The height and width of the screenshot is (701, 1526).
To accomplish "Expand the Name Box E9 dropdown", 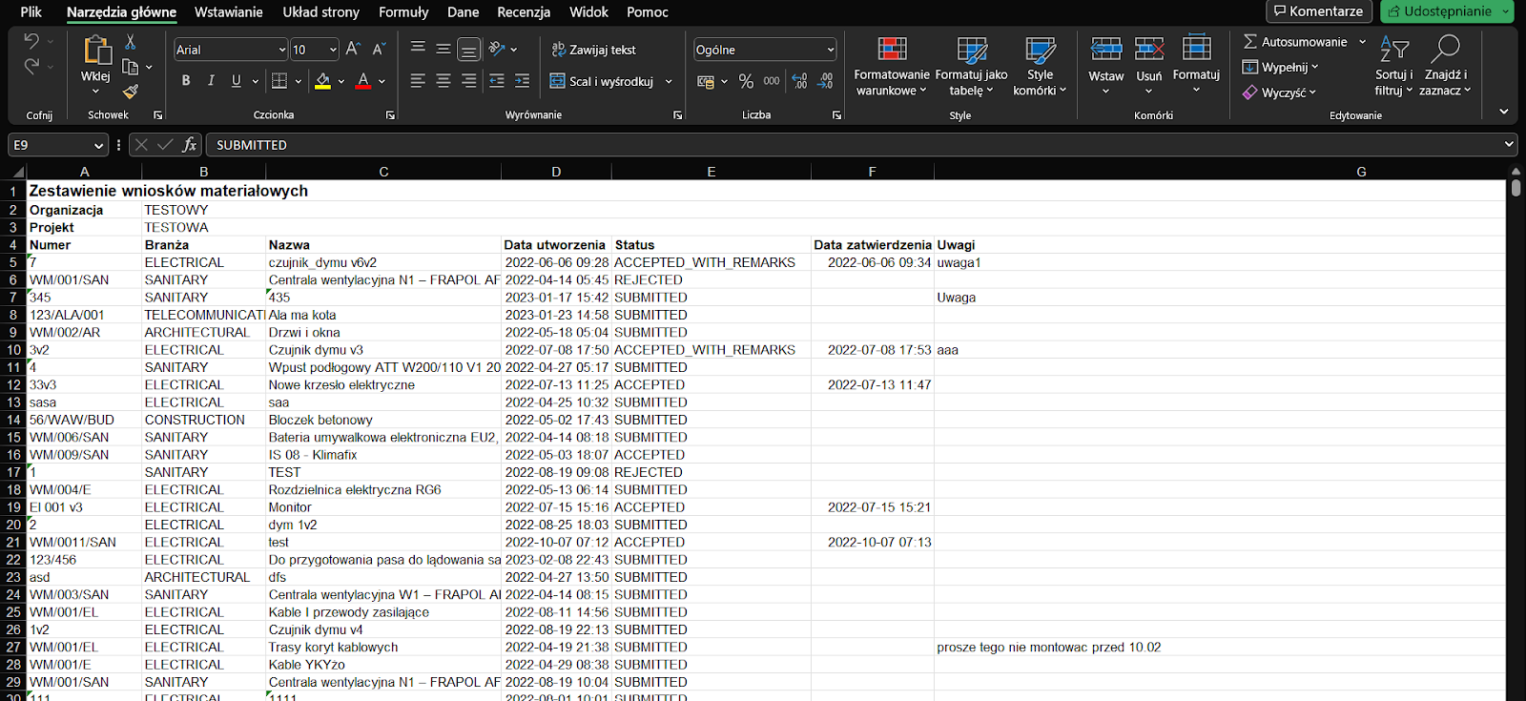I will 98,145.
